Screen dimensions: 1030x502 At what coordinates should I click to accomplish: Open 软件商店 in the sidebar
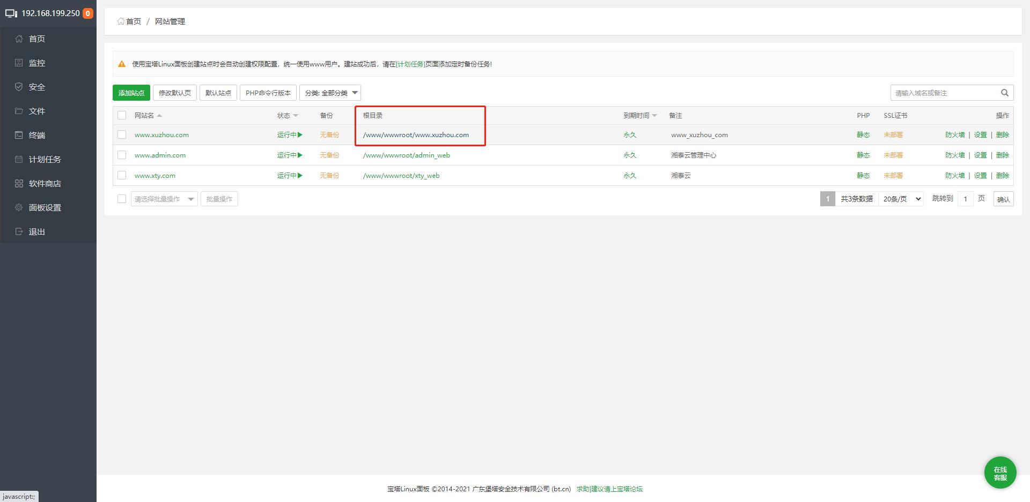48,183
